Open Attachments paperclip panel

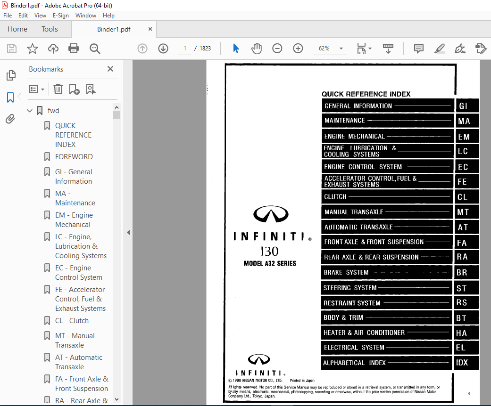click(x=10, y=119)
